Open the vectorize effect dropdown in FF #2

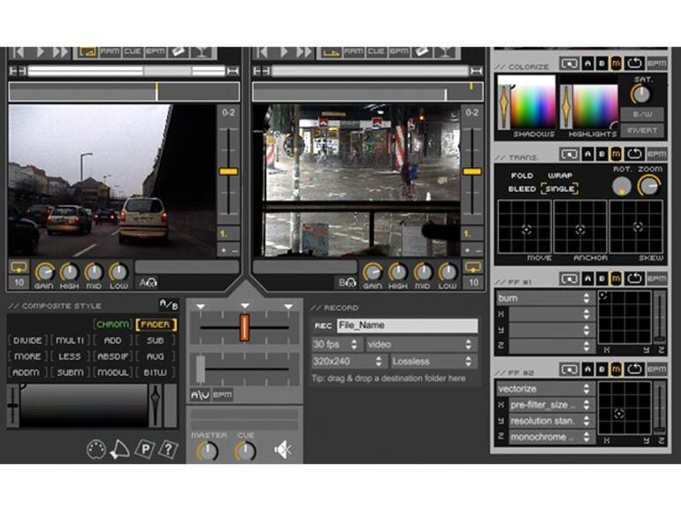542,388
